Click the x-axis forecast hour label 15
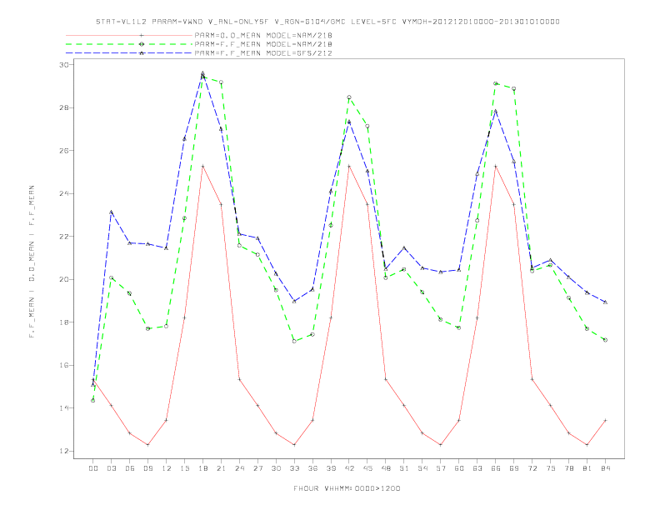Screen dimensions: 660x510 (x=185, y=468)
